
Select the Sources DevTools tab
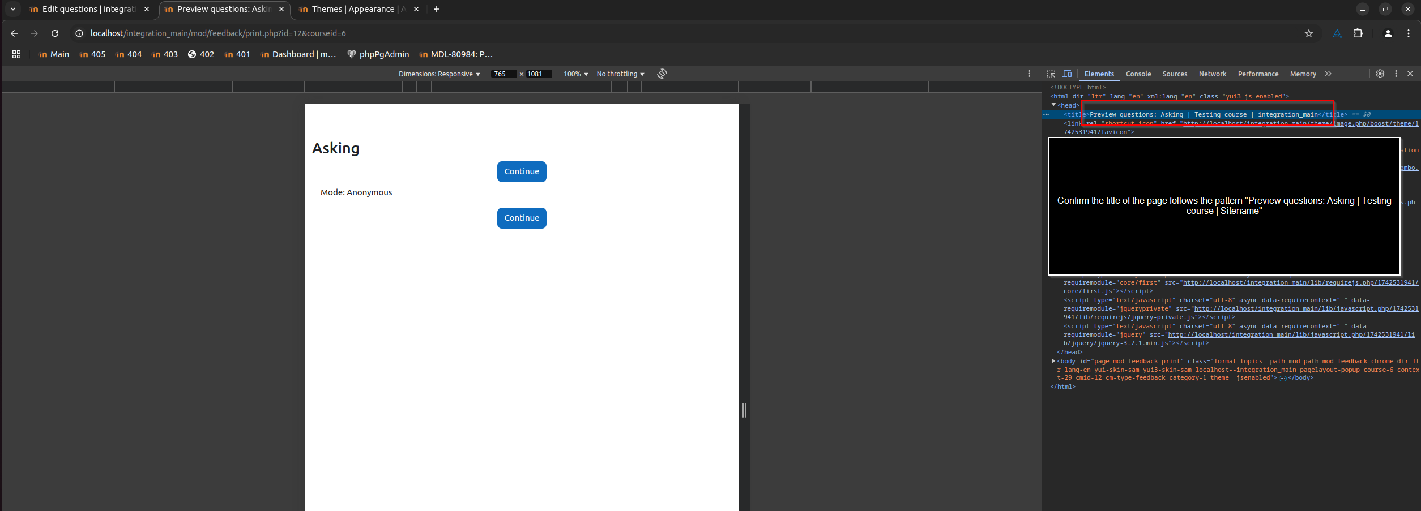[x=1175, y=74]
